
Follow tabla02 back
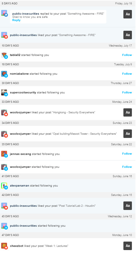tap(127, 55)
